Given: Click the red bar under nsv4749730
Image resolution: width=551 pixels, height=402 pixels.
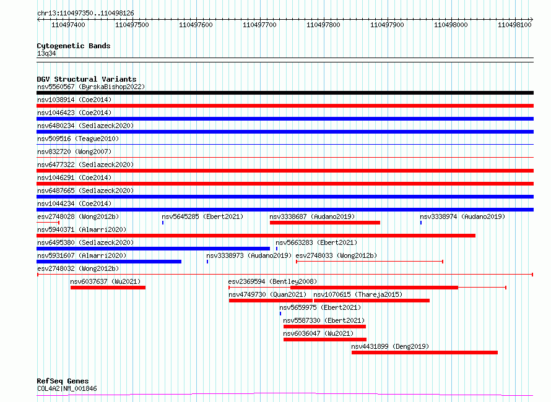Looking at the screenshot, I should (x=271, y=301).
